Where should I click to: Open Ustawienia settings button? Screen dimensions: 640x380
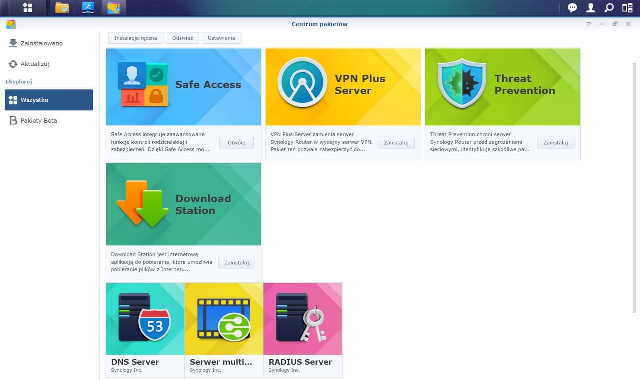221,38
